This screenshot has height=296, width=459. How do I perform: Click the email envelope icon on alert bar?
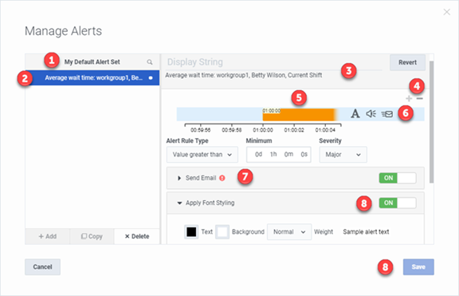[x=387, y=114]
